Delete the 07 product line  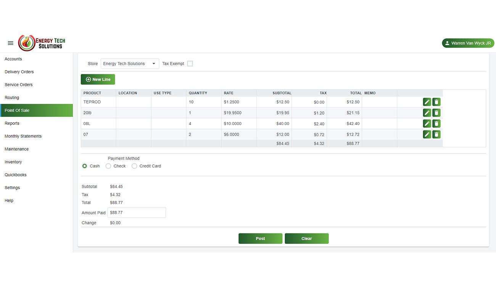[x=436, y=134]
